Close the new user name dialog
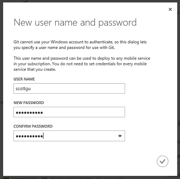 [x=170, y=10]
